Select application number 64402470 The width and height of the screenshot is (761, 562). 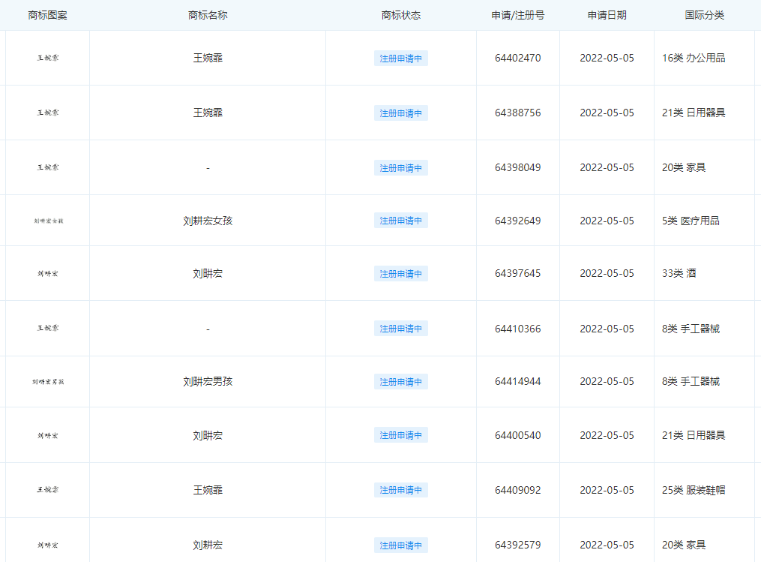[x=518, y=58]
